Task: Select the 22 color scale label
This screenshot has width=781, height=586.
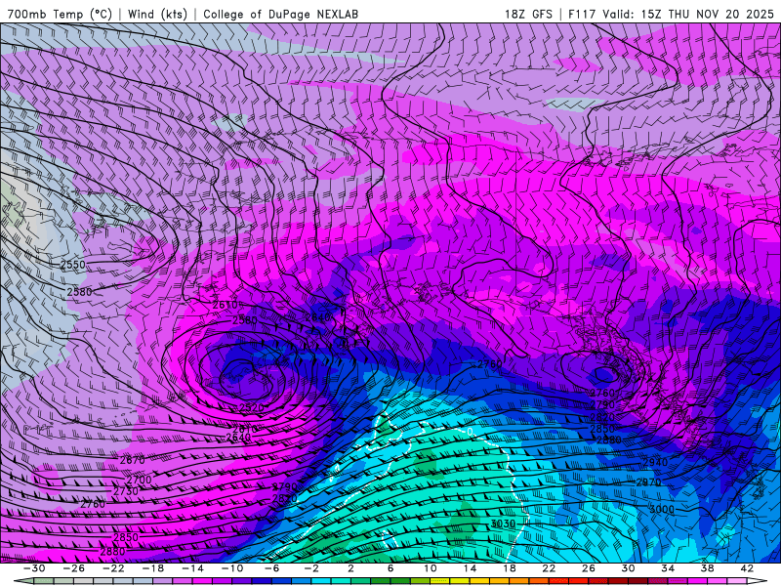Action: point(549,568)
